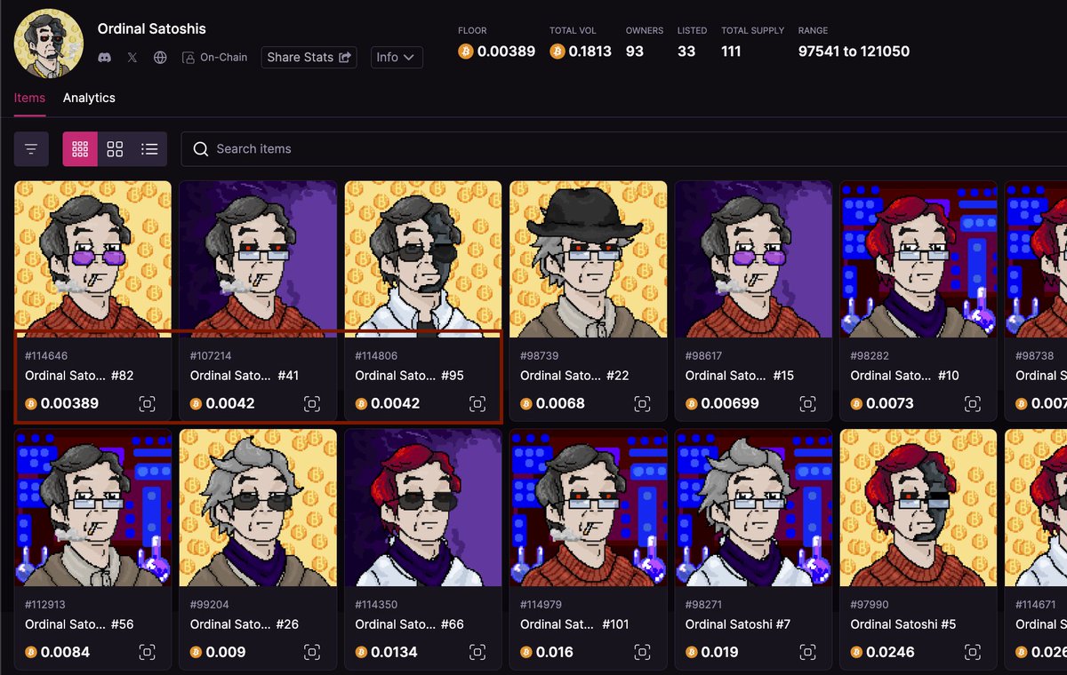Screen dimensions: 1067x675
Task: Click the 0.0246 price on Ordinal Satoshi #5
Action: pos(891,653)
